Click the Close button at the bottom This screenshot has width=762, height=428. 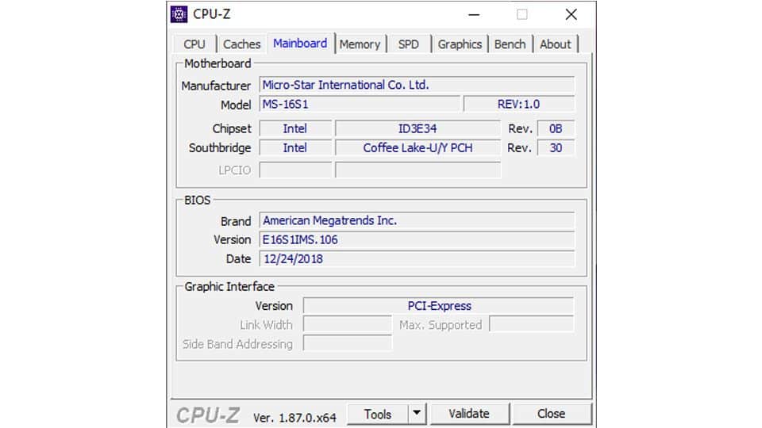(x=551, y=414)
